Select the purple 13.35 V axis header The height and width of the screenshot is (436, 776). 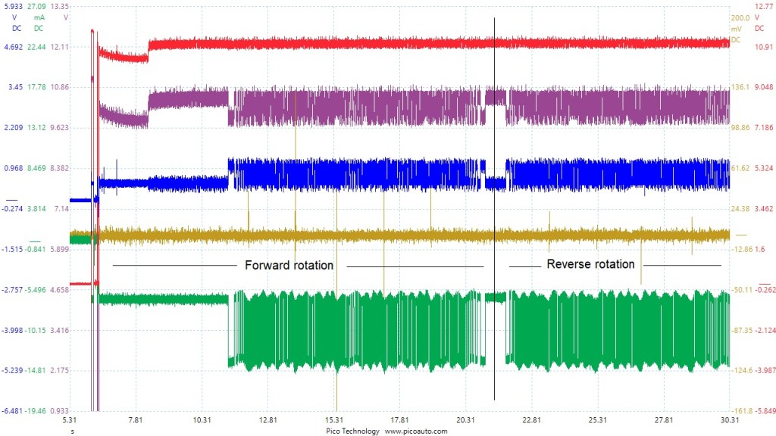[x=60, y=11]
